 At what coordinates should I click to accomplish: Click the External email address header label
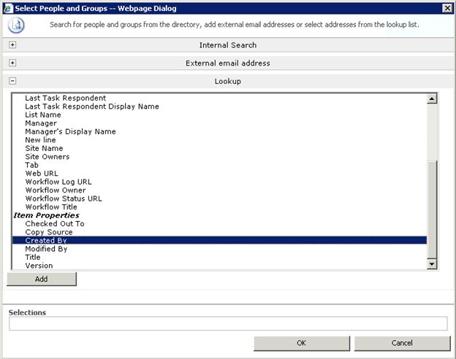tap(228, 63)
